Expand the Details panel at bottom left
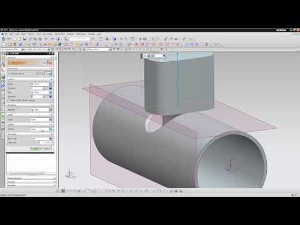The height and width of the screenshot is (225, 300). point(31,182)
